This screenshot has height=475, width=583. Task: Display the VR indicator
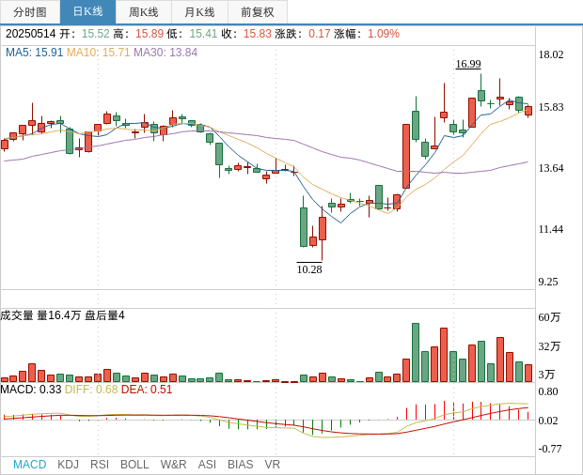(x=272, y=465)
